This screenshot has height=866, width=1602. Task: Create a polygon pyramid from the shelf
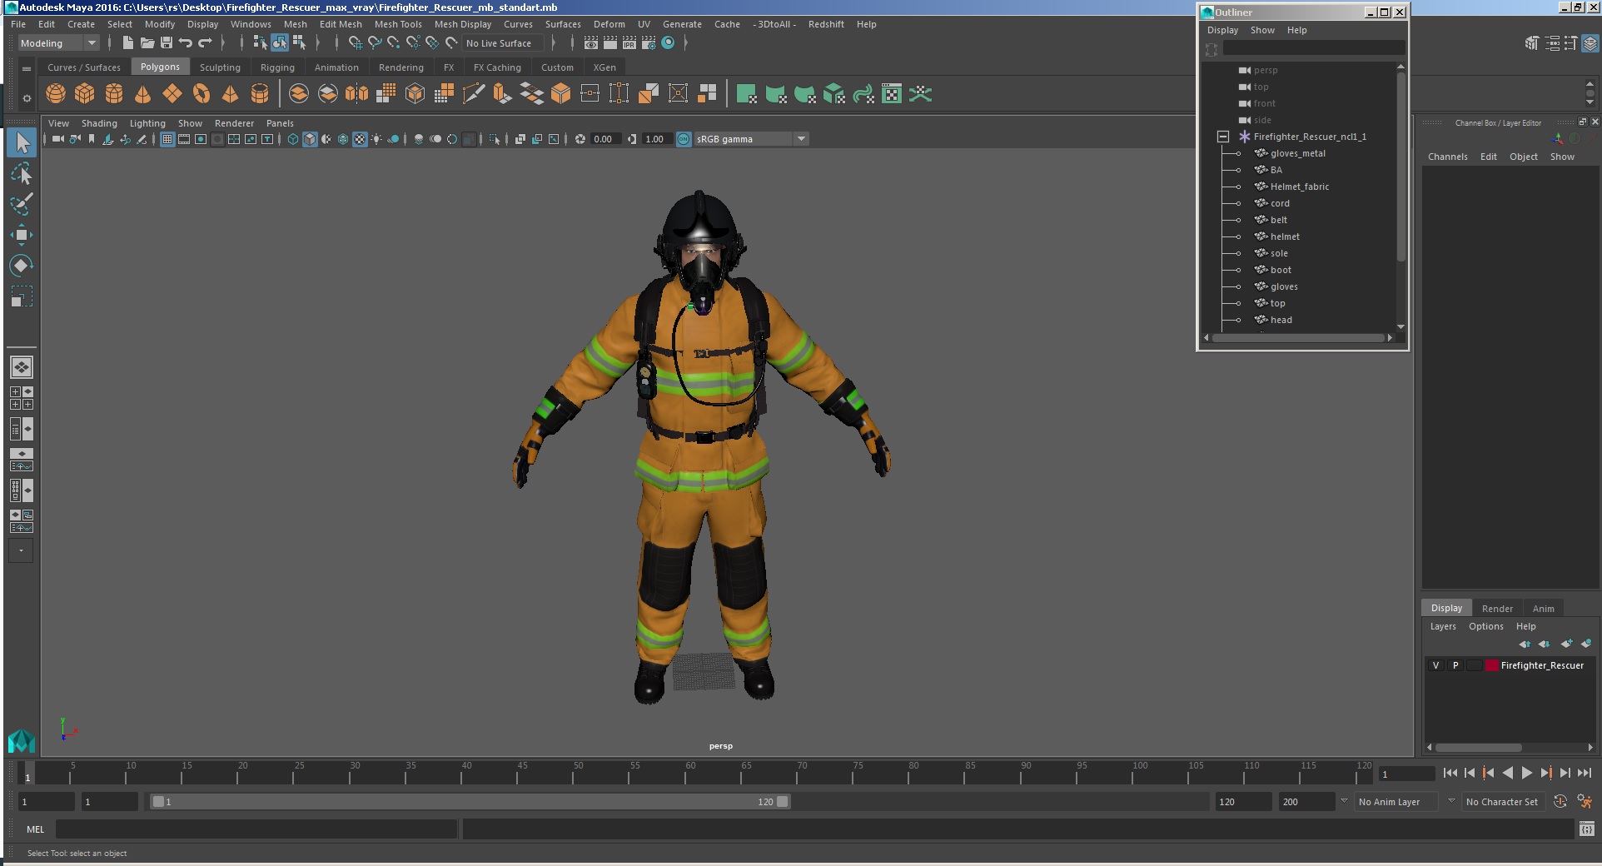231,94
